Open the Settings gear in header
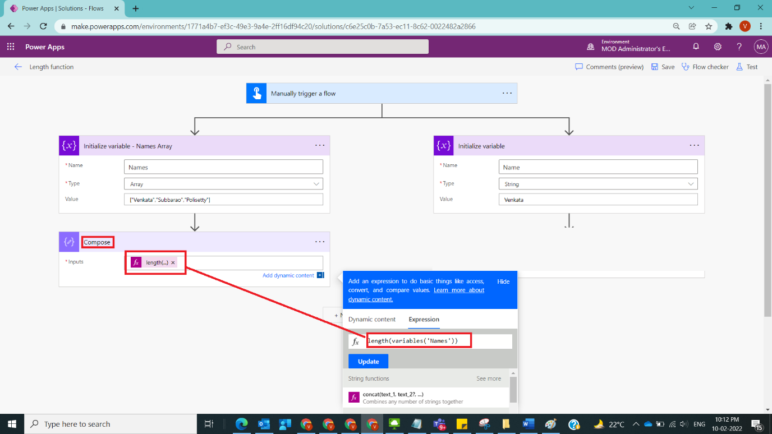The height and width of the screenshot is (434, 772). 718,47
